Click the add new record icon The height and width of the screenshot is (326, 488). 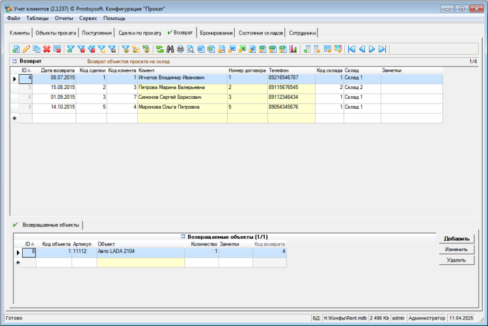tap(16, 49)
